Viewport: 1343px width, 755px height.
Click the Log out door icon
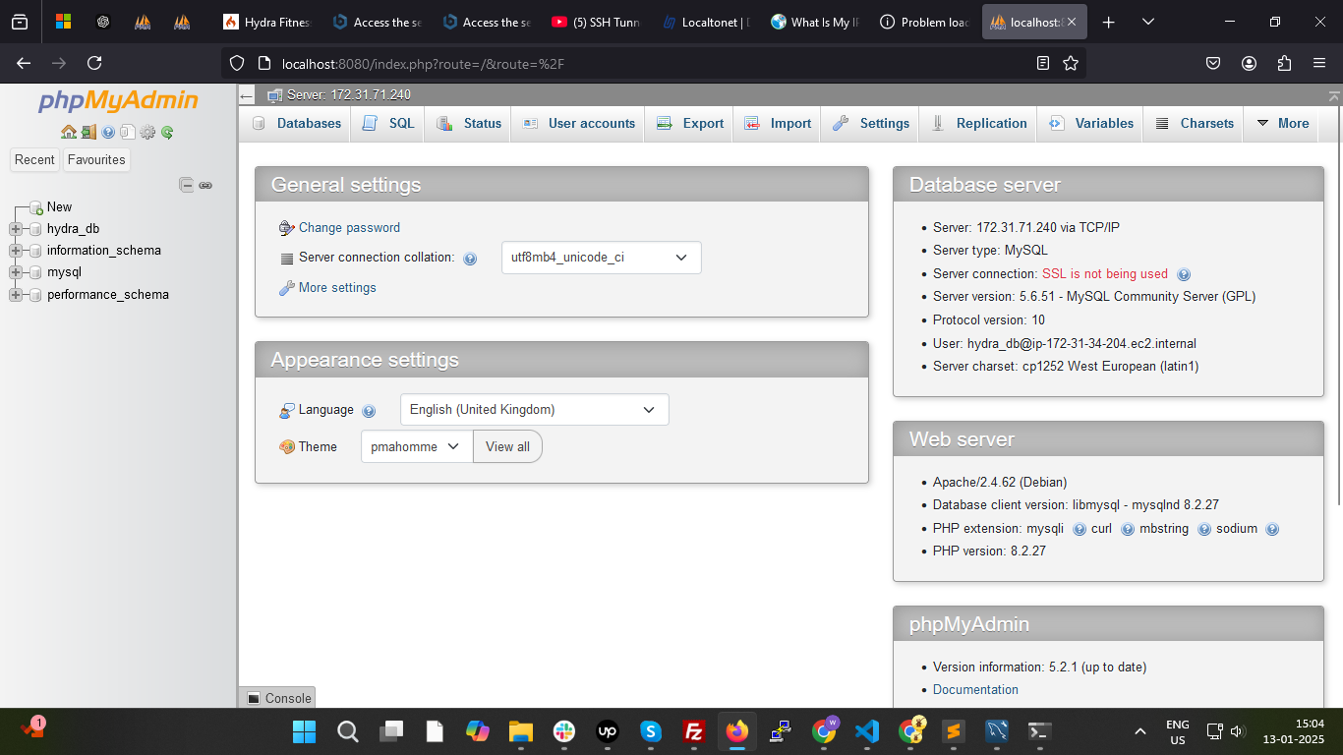[88, 132]
